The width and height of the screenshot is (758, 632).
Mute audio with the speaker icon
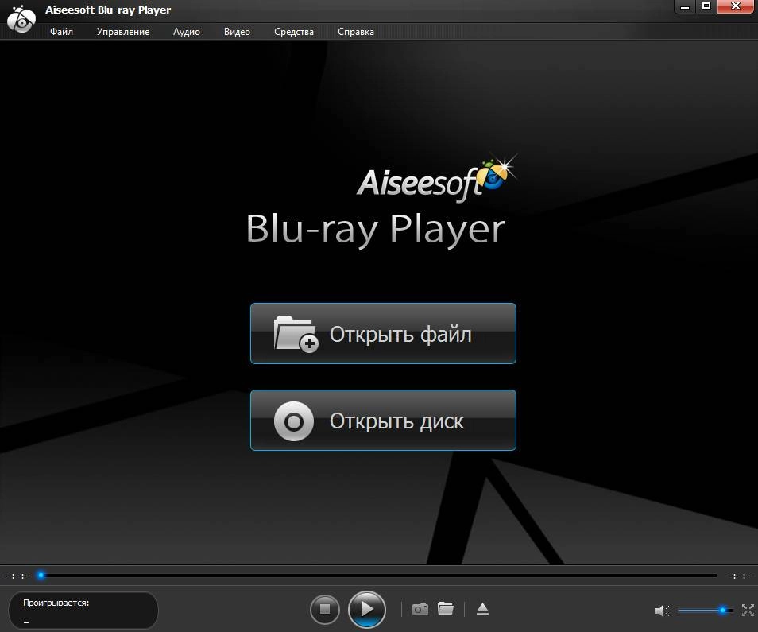tap(662, 611)
